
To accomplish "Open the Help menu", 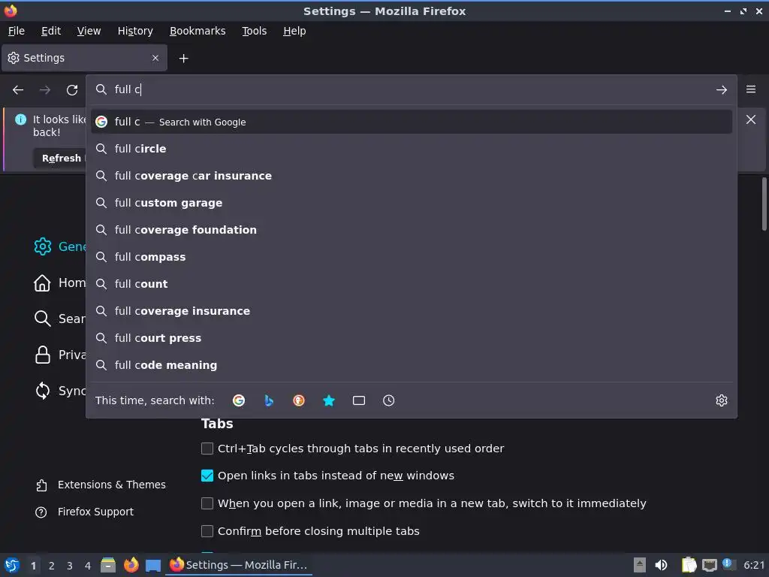I will click(x=294, y=31).
